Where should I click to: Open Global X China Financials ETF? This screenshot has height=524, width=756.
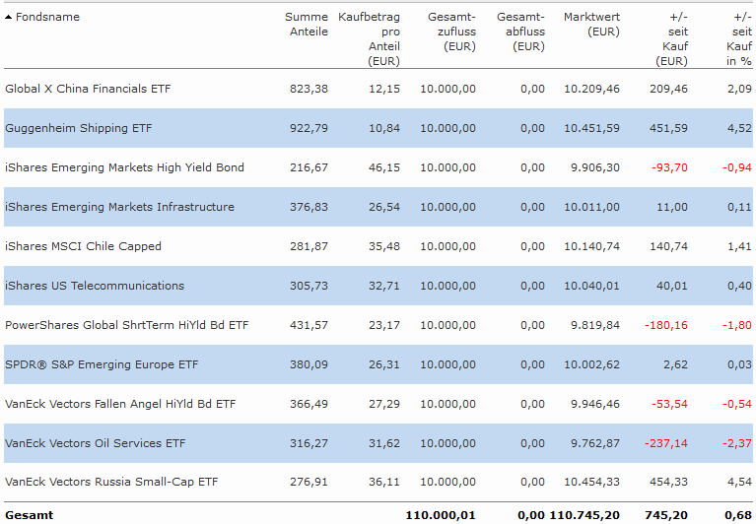[x=88, y=89]
